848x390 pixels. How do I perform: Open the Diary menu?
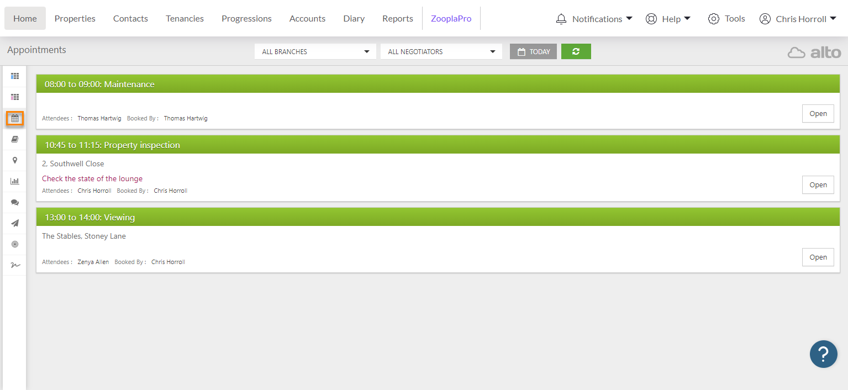[x=354, y=18]
